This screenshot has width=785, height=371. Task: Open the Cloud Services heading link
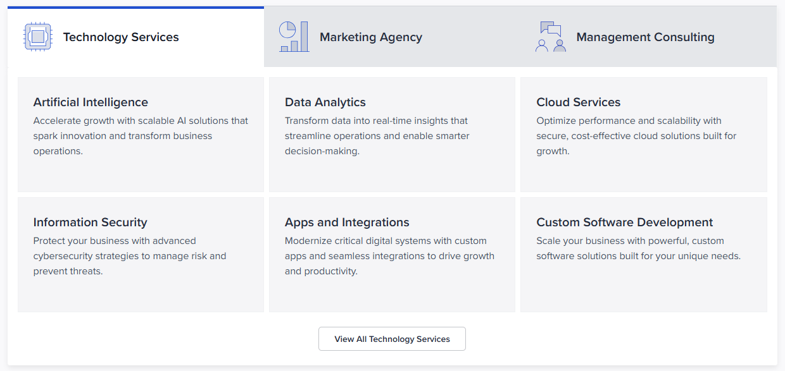[578, 102]
